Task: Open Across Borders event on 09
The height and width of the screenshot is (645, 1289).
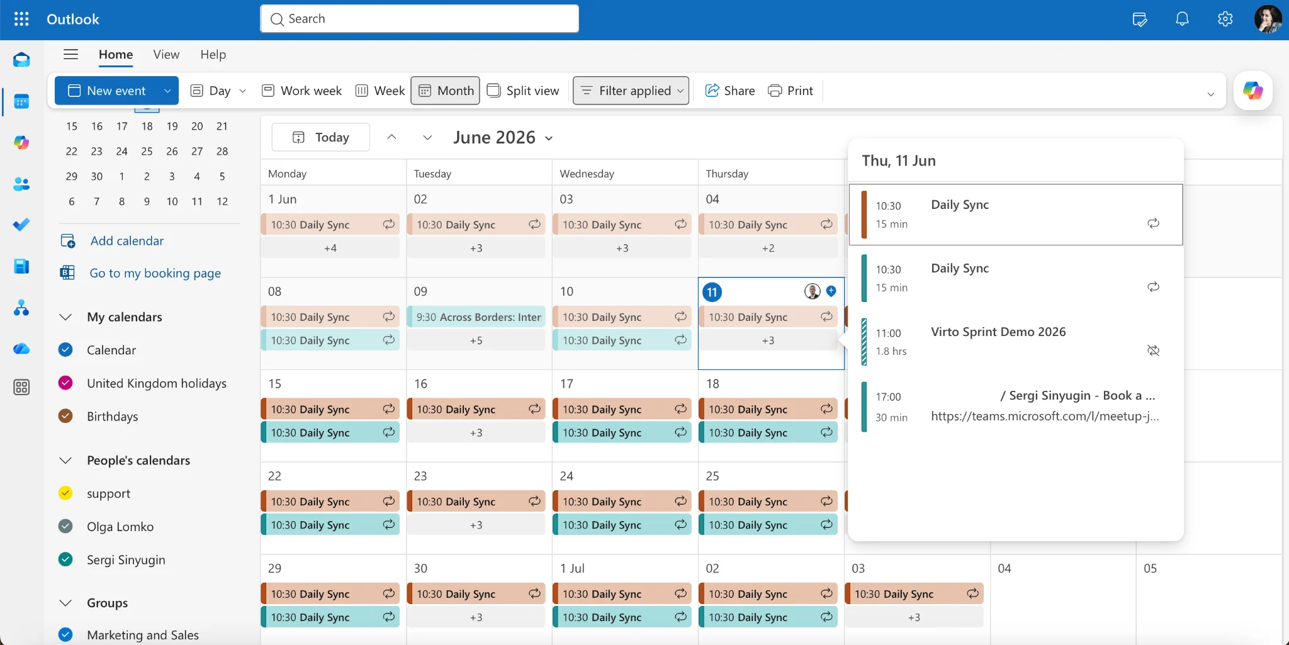Action: 476,317
